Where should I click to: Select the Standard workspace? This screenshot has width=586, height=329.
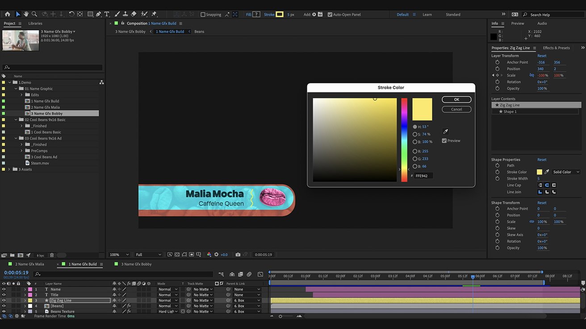pos(453,14)
